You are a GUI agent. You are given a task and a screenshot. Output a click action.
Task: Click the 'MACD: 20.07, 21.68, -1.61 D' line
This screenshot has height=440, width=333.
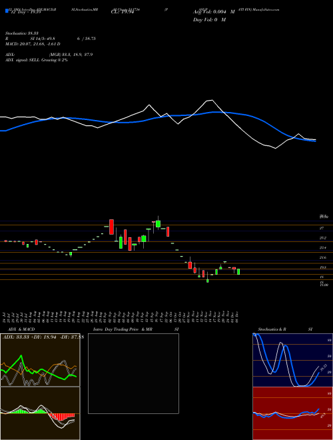coord(33,44)
